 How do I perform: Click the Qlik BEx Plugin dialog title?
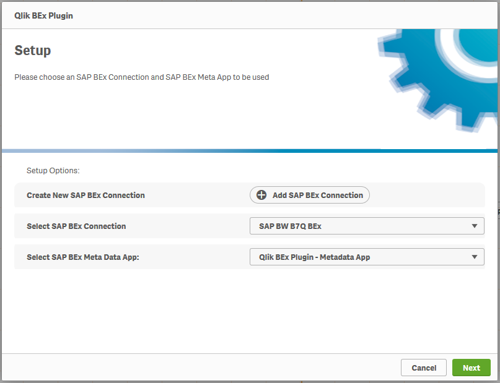click(44, 15)
